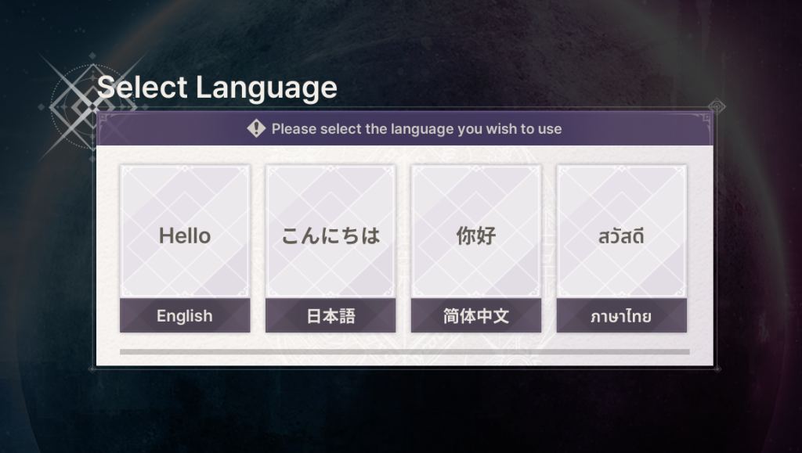Click the small diamond above the screen's left side
802x453 pixels.
[x=92, y=55]
